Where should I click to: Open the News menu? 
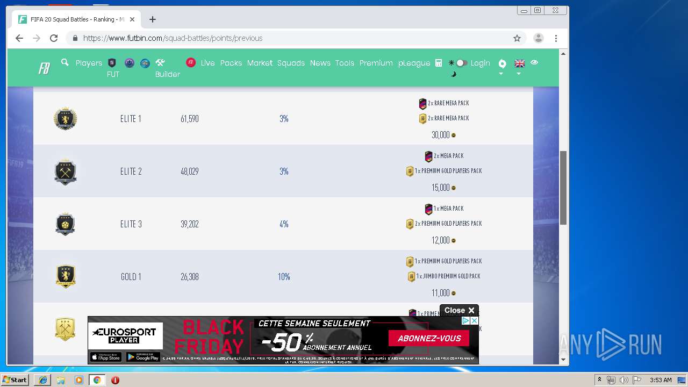[320, 63]
